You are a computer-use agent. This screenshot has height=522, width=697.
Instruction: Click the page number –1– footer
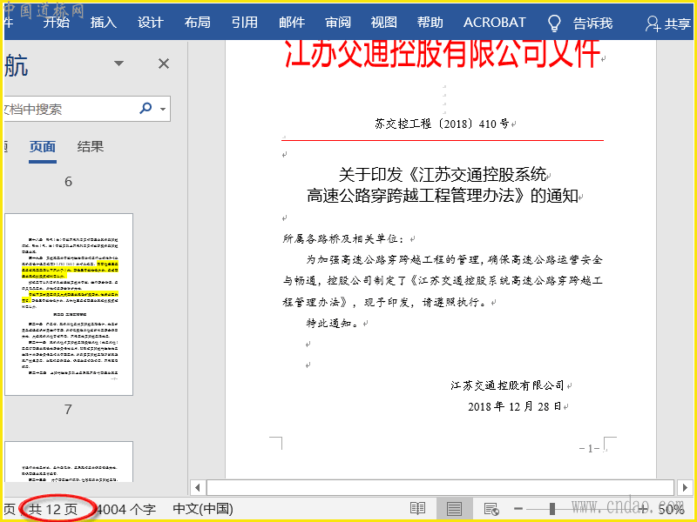point(590,448)
